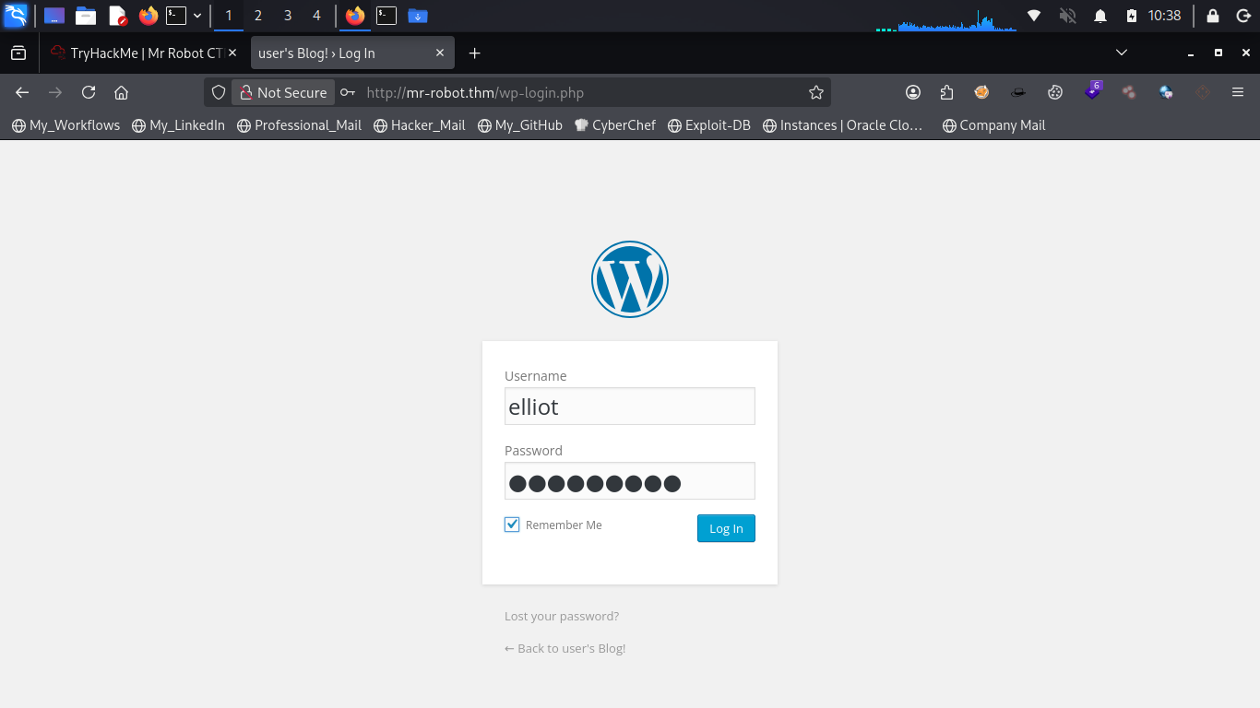
Task: Open the Exploit-DB bookmark
Action: [709, 125]
